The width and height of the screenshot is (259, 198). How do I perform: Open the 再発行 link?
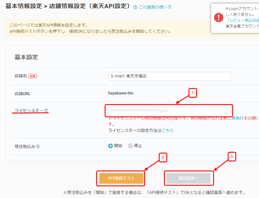237,118
